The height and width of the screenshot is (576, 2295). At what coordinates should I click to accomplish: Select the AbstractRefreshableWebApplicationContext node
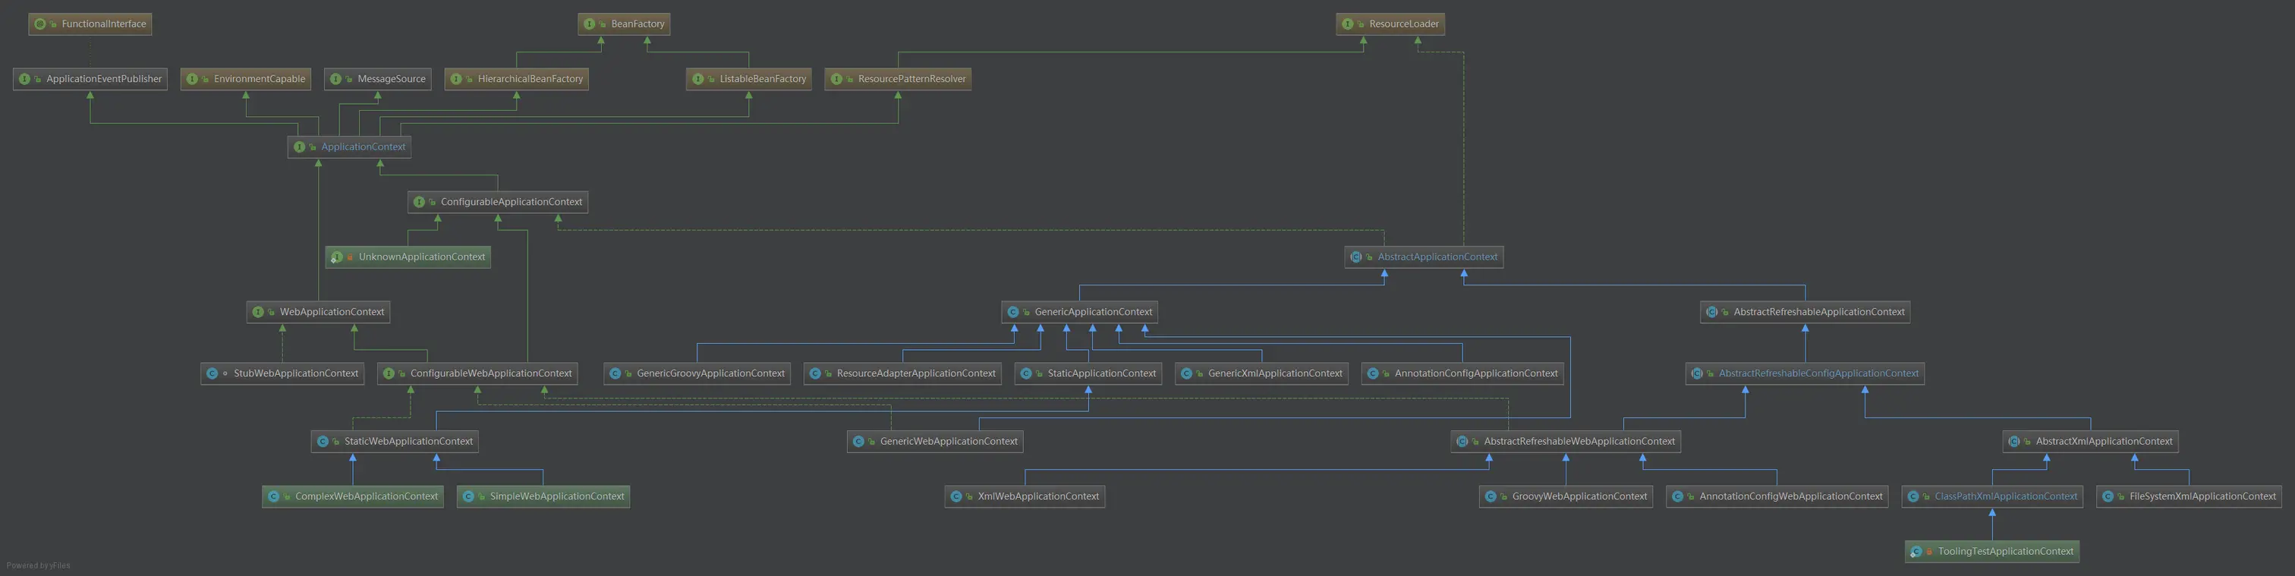click(x=1566, y=442)
